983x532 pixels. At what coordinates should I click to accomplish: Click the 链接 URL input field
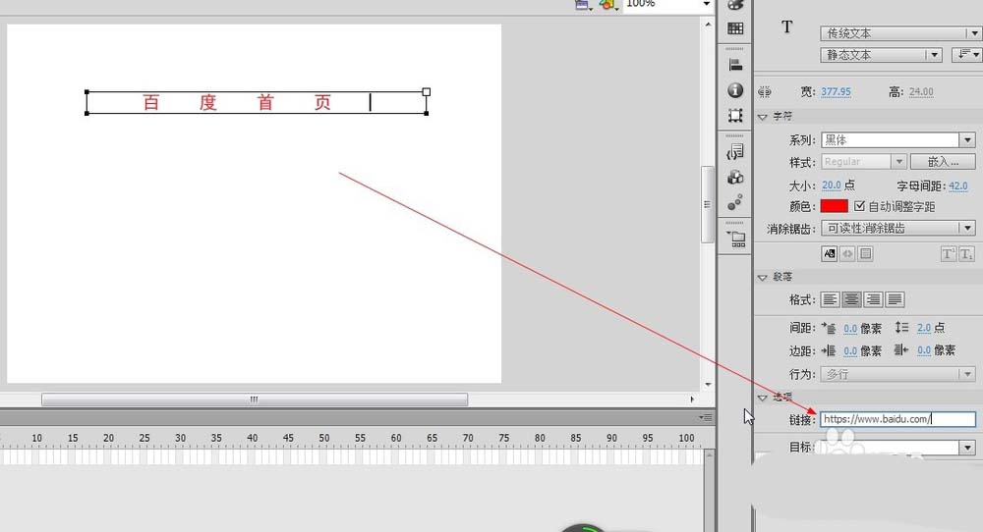coord(897,419)
